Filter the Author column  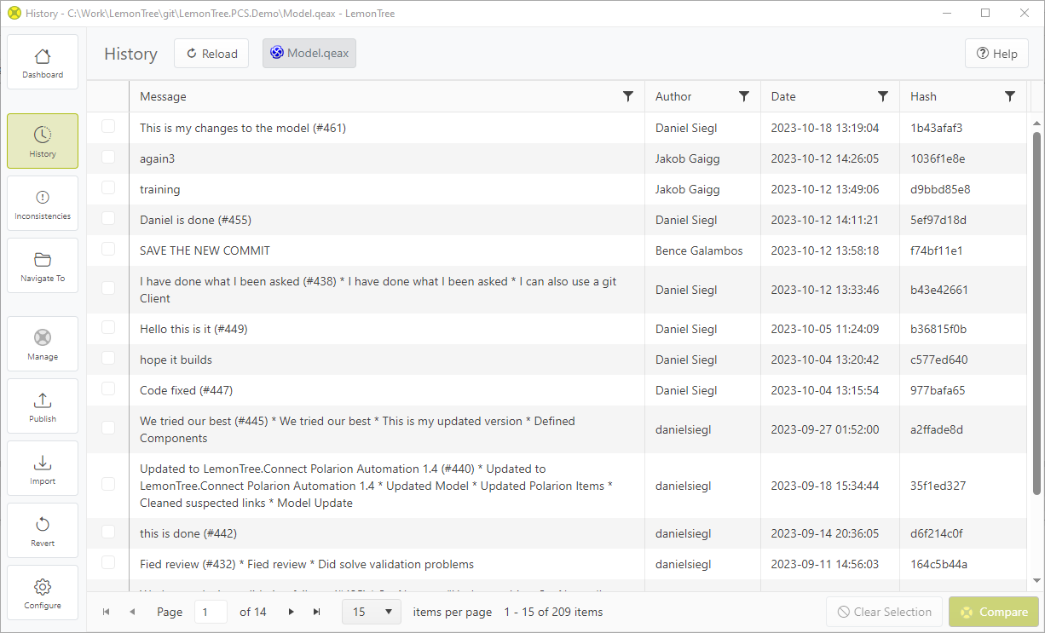[x=743, y=96]
